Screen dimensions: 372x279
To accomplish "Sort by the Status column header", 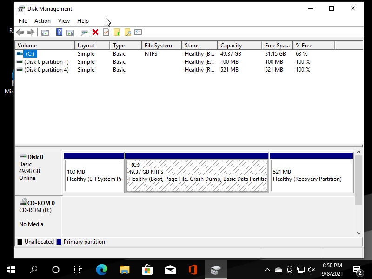I will coord(199,45).
